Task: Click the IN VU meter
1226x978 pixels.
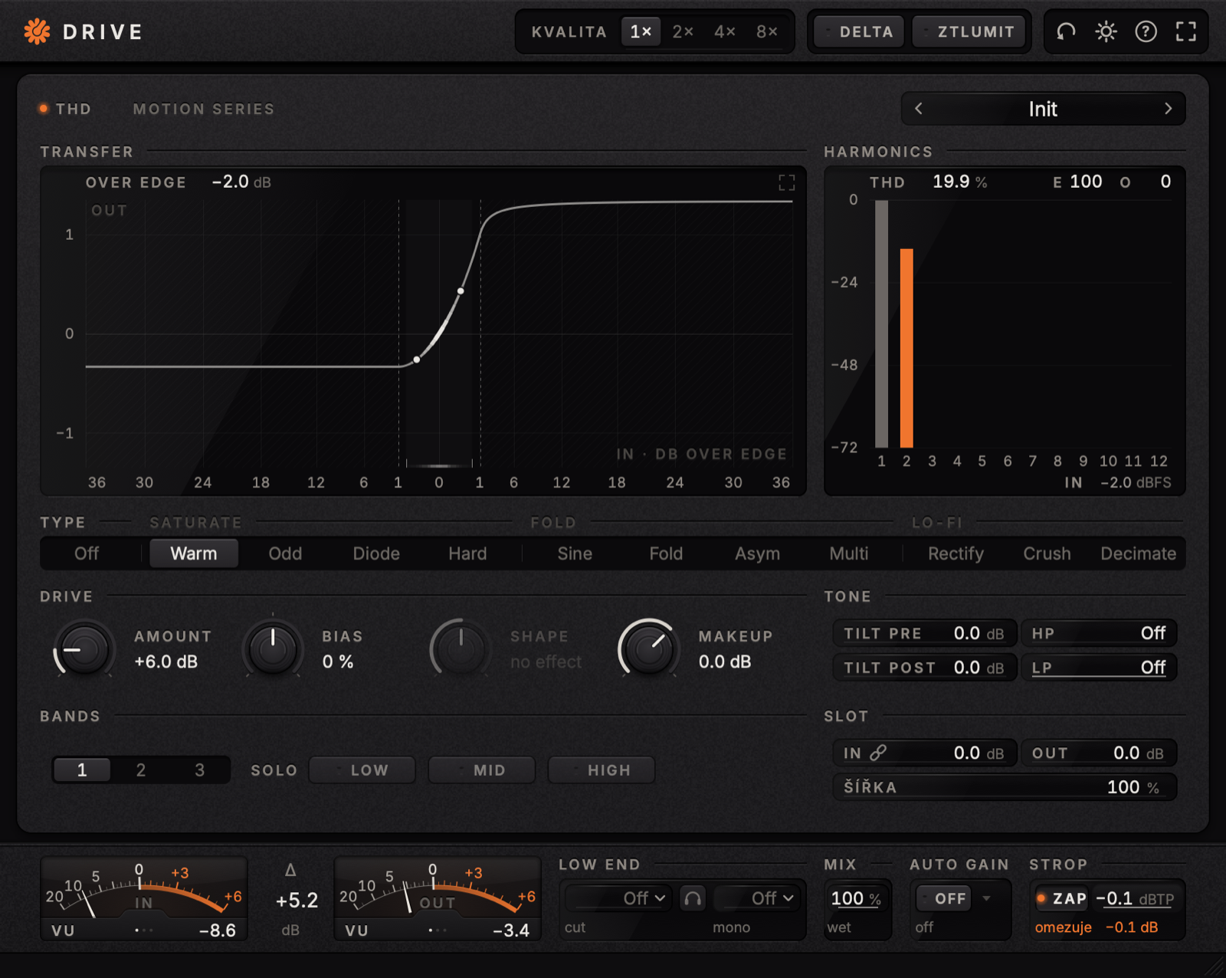Action: tap(144, 898)
